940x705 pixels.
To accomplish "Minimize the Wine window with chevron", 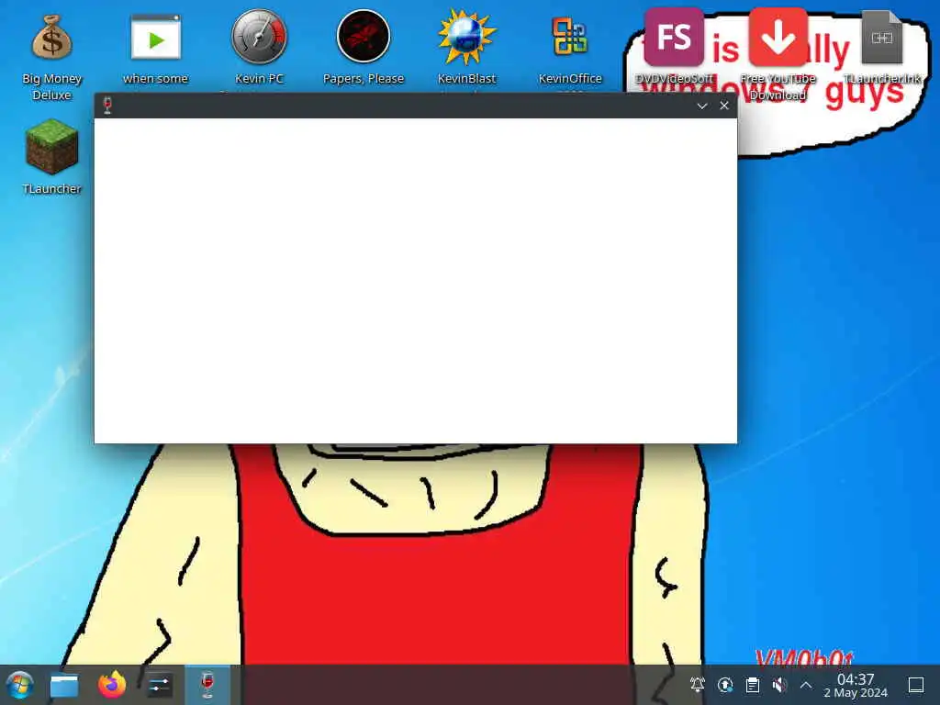I will pyautogui.click(x=702, y=106).
